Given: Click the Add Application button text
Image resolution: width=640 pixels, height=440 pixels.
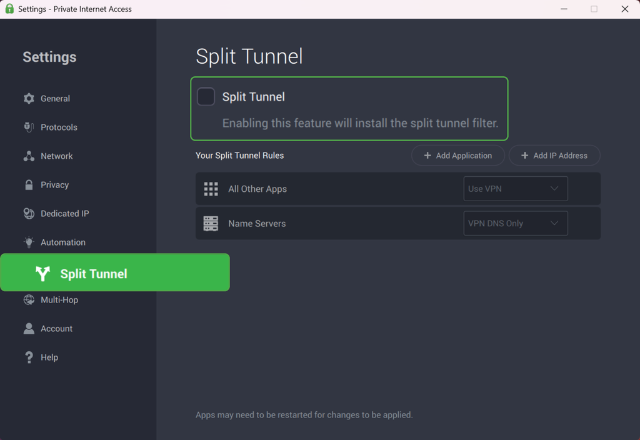Looking at the screenshot, I should [464, 156].
